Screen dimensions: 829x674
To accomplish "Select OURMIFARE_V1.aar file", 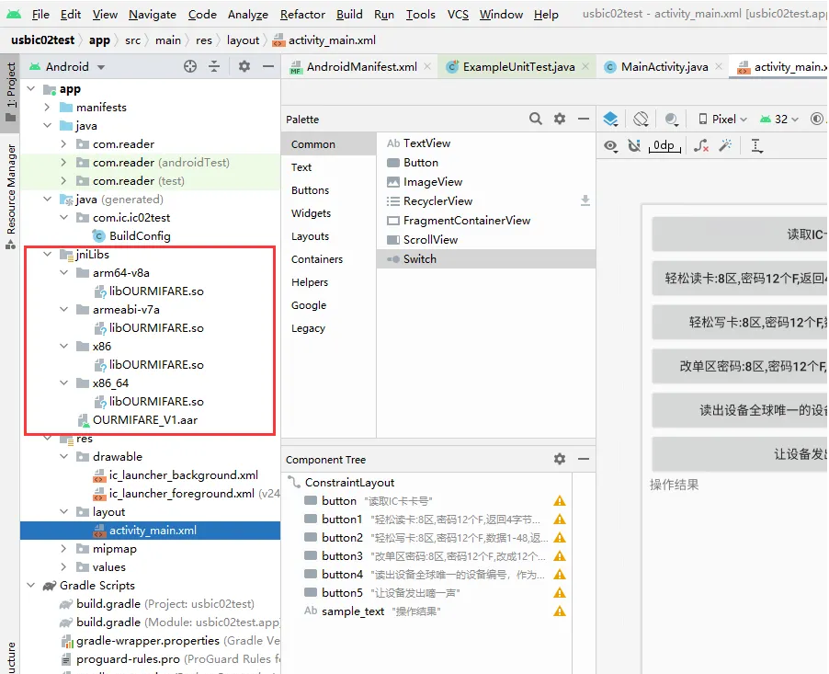I will coord(145,420).
